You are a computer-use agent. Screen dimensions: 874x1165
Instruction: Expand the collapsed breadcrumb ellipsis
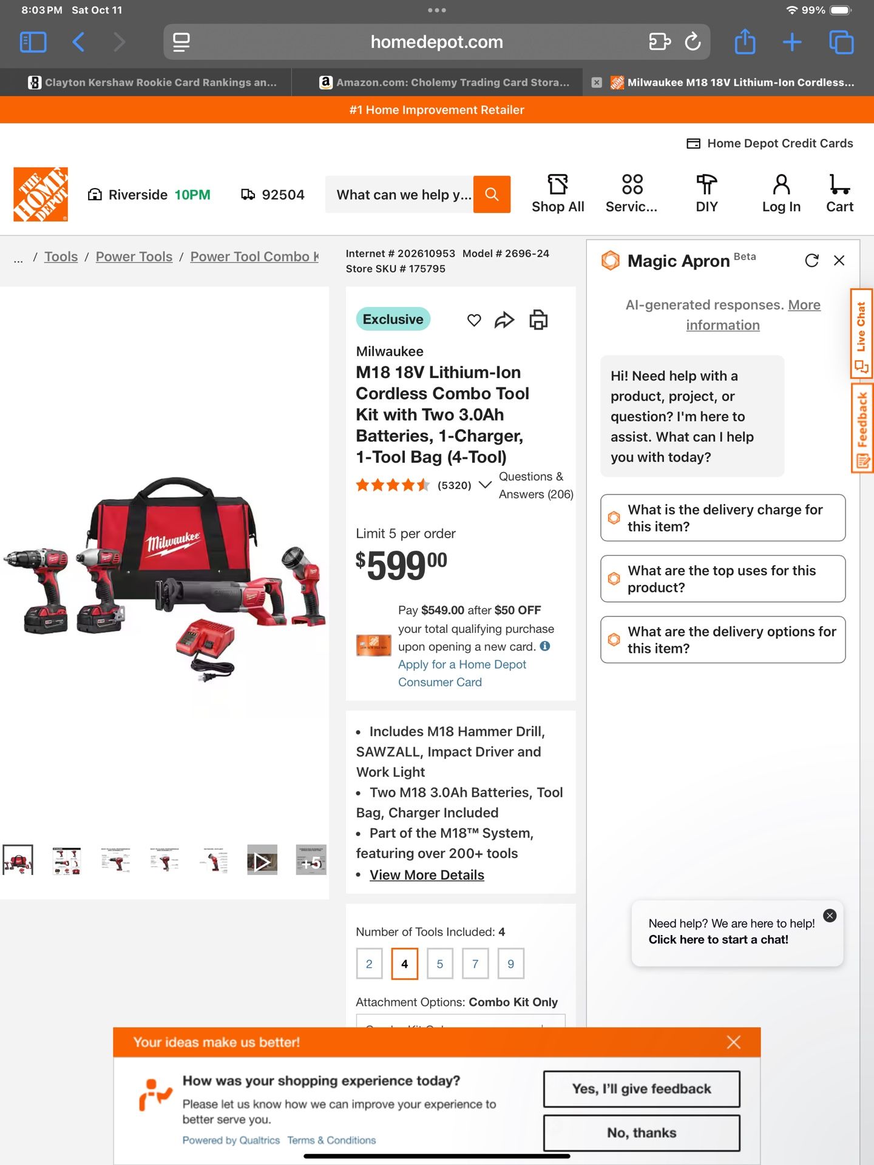[x=18, y=258]
